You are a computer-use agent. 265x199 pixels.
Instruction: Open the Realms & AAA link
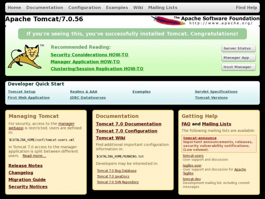83,92
